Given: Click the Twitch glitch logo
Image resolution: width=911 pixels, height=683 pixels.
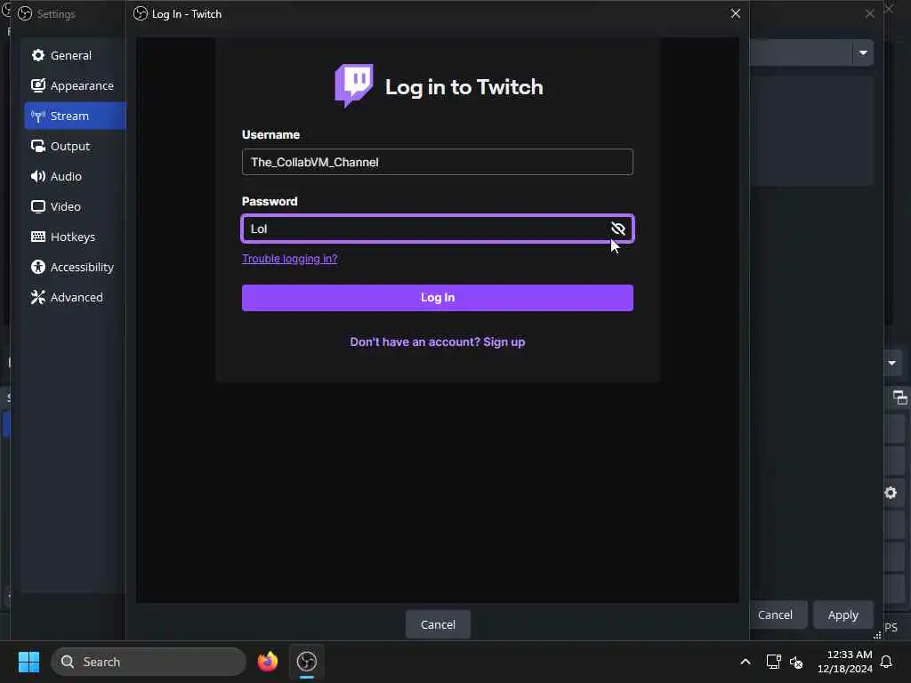Looking at the screenshot, I should pyautogui.click(x=354, y=85).
